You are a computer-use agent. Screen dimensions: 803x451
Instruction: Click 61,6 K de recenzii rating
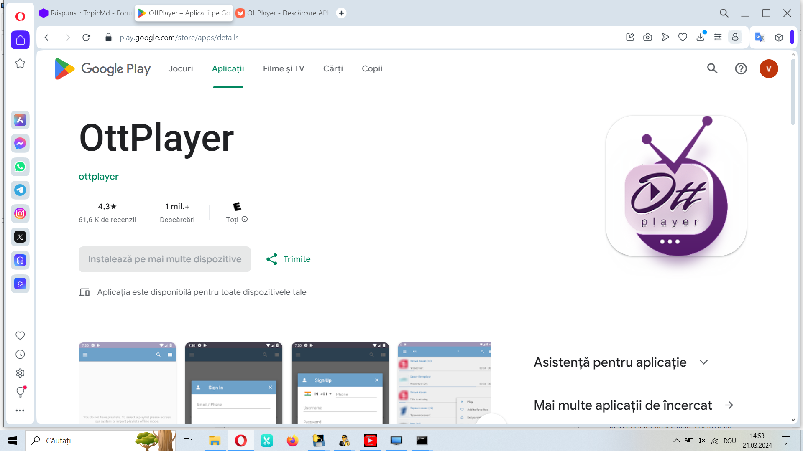pyautogui.click(x=107, y=220)
